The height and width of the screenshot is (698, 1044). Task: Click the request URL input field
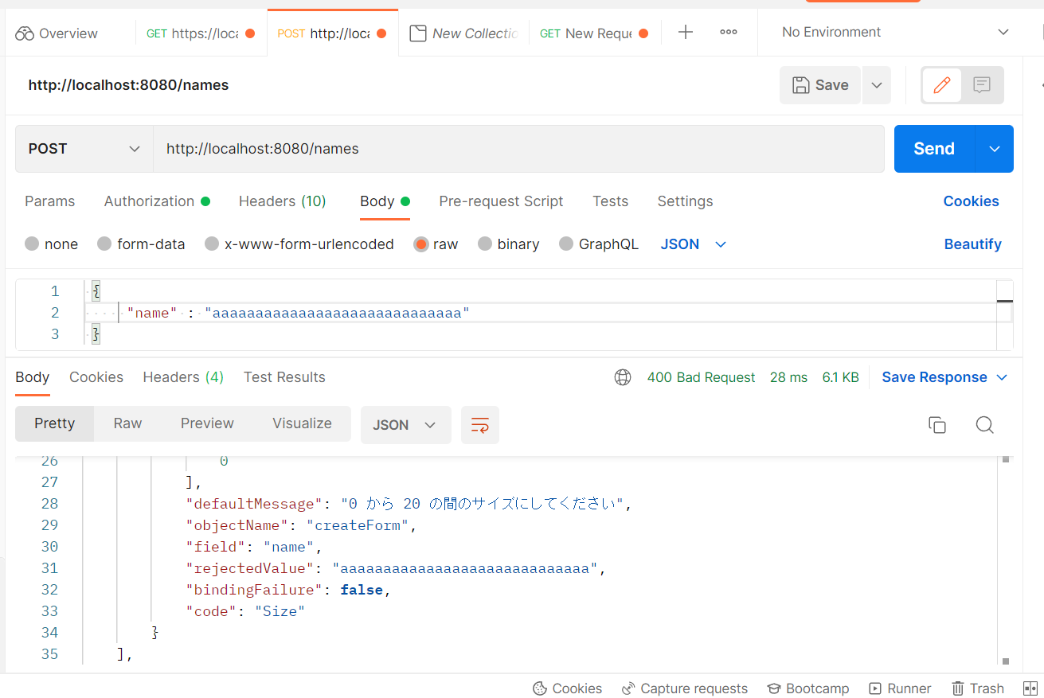point(518,148)
